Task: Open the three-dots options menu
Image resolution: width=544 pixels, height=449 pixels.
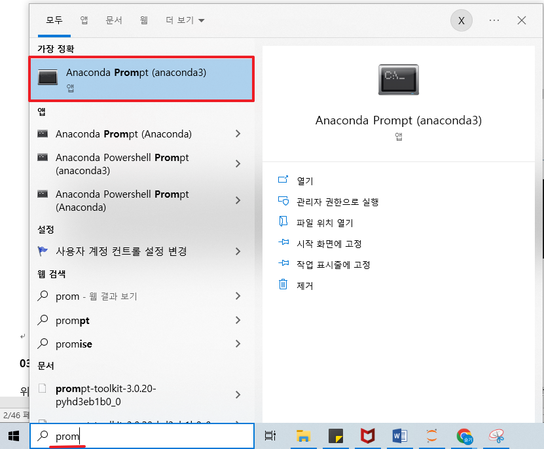Action: click(x=494, y=20)
